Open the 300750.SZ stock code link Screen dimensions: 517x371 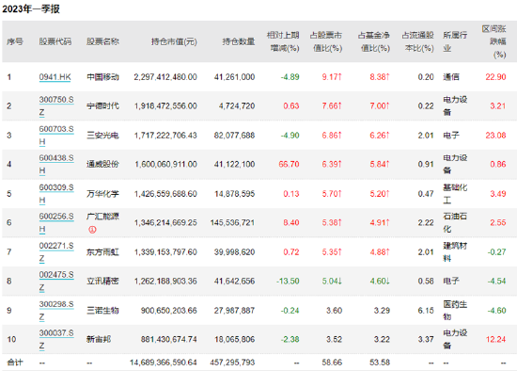[x=56, y=105]
